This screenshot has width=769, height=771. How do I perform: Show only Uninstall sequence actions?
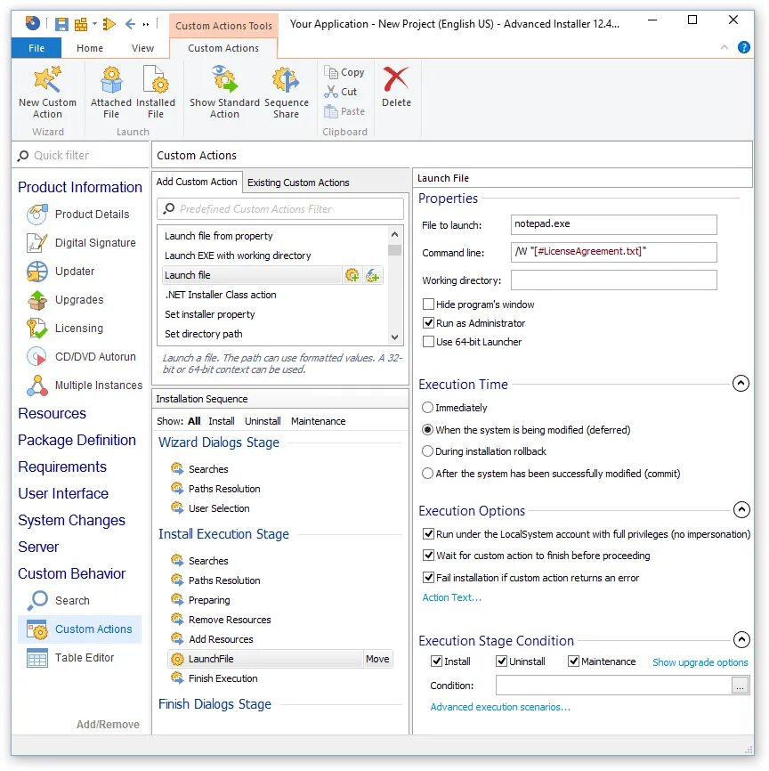263,421
